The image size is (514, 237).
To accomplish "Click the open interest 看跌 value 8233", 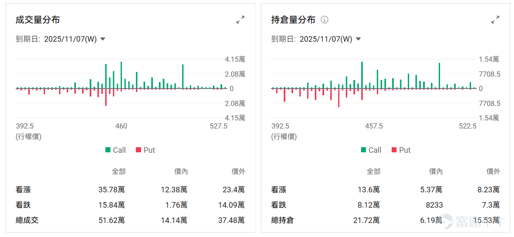I will [434, 205].
